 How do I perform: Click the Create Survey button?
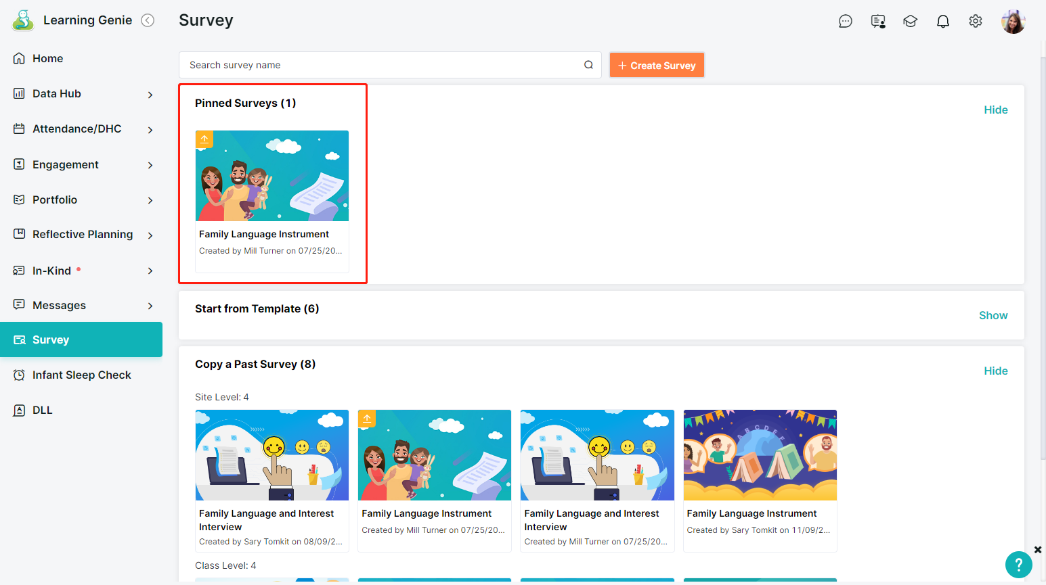tap(657, 66)
